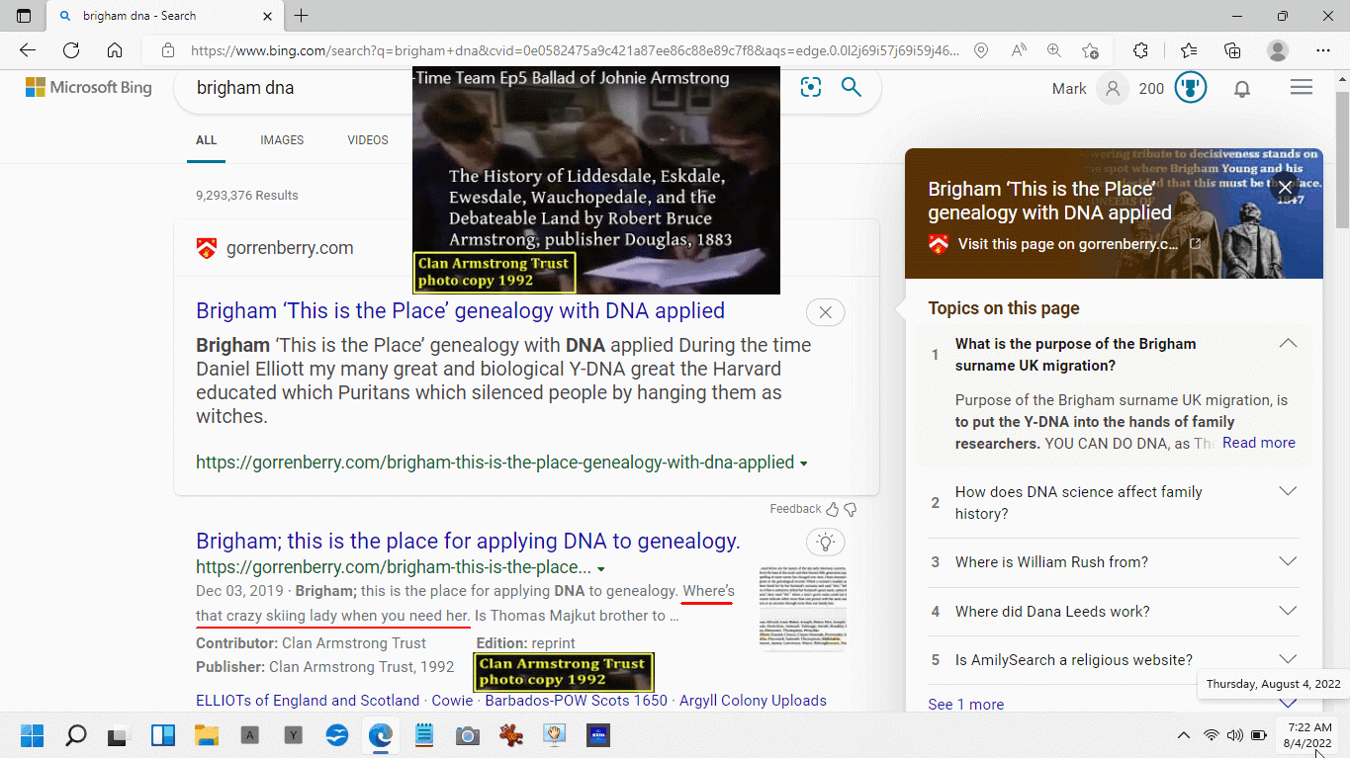The image size is (1350, 758).
Task: Click the lightbulb insights button
Action: point(826,542)
